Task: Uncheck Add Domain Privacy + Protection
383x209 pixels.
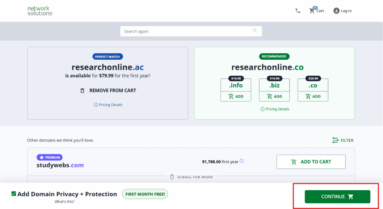Action: point(14,194)
